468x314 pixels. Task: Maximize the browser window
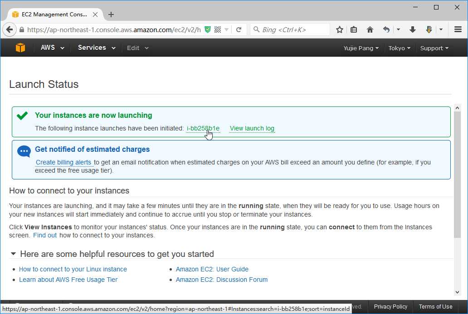(x=436, y=7)
